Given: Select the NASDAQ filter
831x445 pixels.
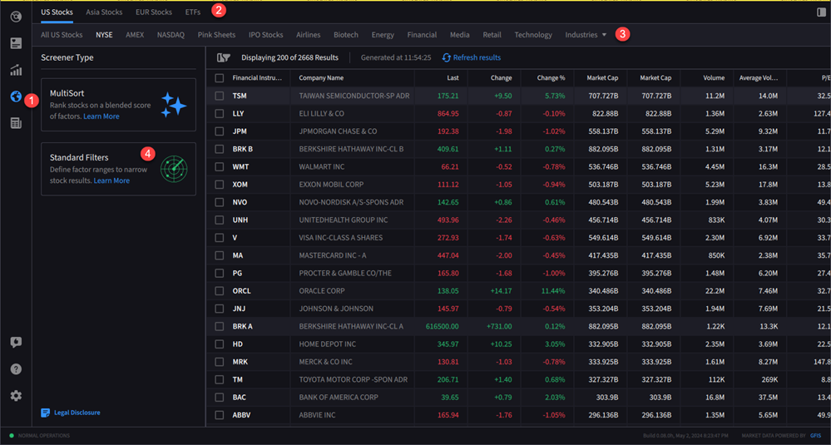Looking at the screenshot, I should [171, 35].
